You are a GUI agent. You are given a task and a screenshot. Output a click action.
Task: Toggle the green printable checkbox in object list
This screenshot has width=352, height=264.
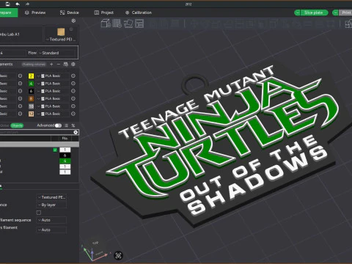pyautogui.click(x=55, y=150)
